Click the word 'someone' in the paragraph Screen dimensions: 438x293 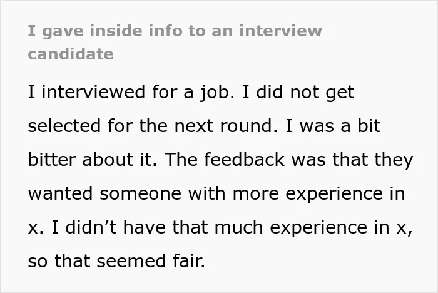pyautogui.click(x=140, y=193)
